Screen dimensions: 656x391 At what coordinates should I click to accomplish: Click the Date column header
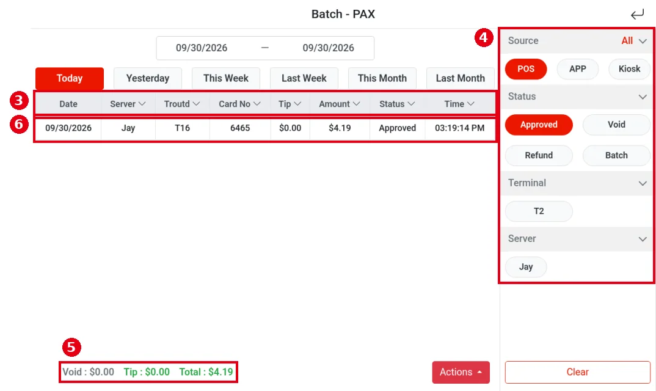(68, 104)
